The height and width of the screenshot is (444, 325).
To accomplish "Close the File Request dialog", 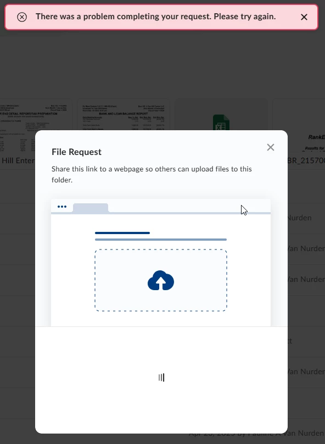I will tap(271, 147).
